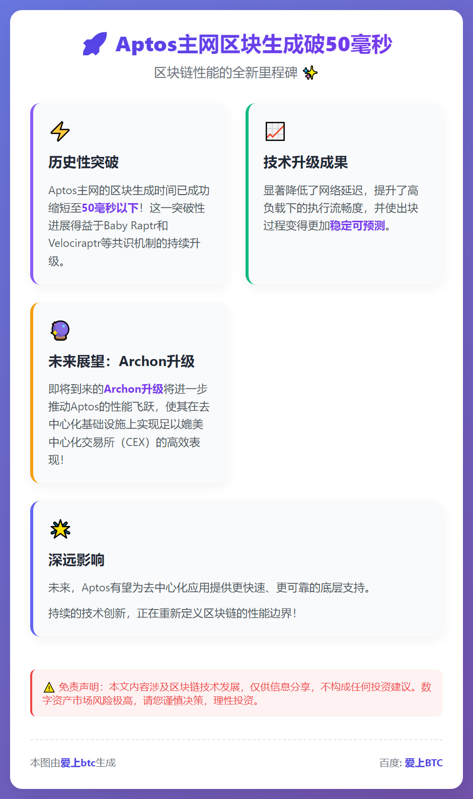Viewport: 473px width, 799px height.
Task: Click the line 中心化交易所（CEX）的高效表
Action: [x=124, y=442]
